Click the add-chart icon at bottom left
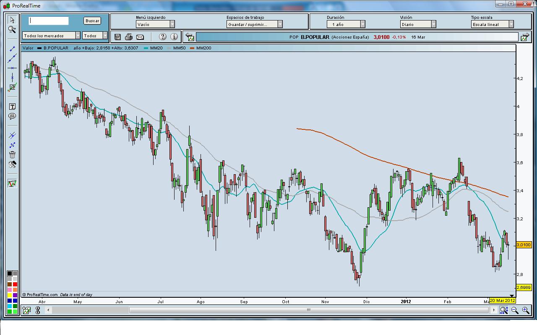Screen dimensions: 537x335 coord(26,310)
